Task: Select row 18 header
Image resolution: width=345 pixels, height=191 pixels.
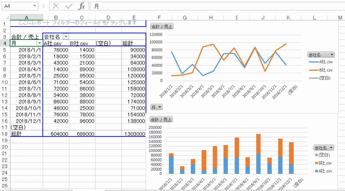Action: click(x=5, y=134)
